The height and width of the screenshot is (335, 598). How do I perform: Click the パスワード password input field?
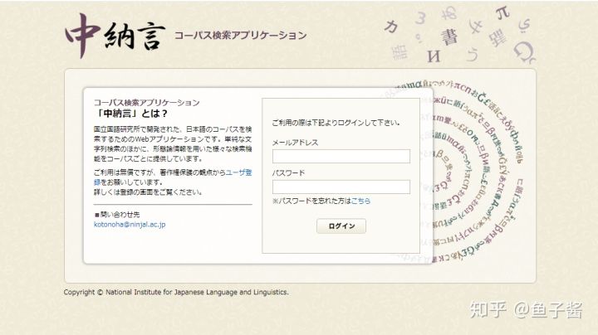[341, 187]
